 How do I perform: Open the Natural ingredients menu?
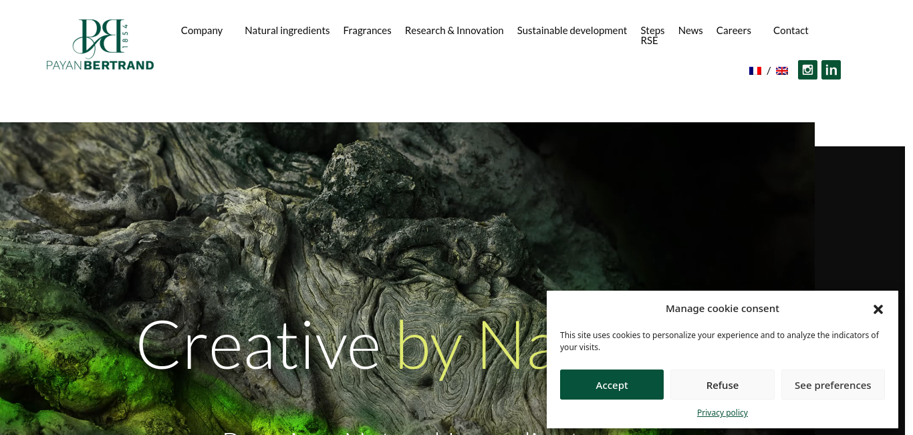click(287, 31)
